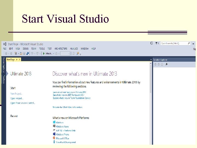Open the WINDOW menu

(85, 49)
